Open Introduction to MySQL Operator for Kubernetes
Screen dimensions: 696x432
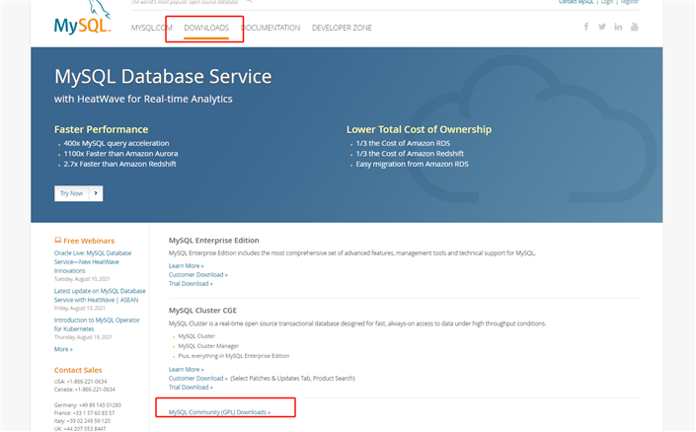pos(97,324)
